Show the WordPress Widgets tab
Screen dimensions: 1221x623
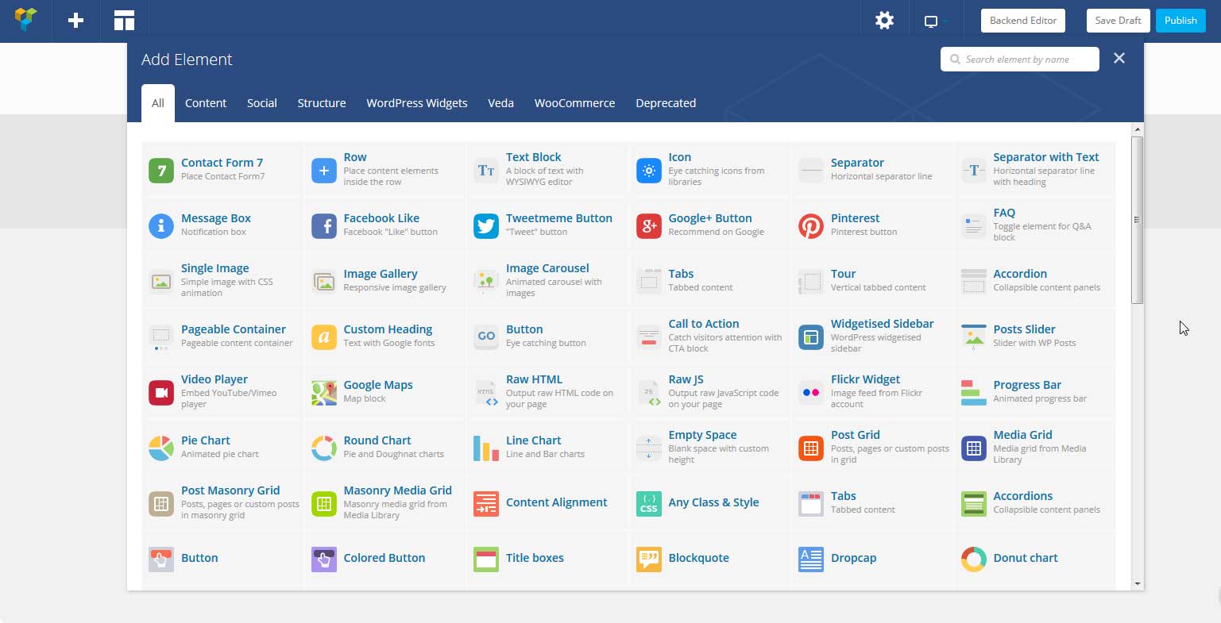417,103
